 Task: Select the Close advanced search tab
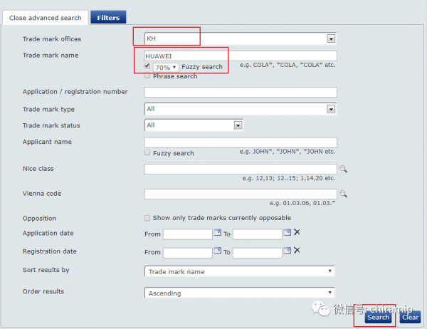tap(46, 18)
